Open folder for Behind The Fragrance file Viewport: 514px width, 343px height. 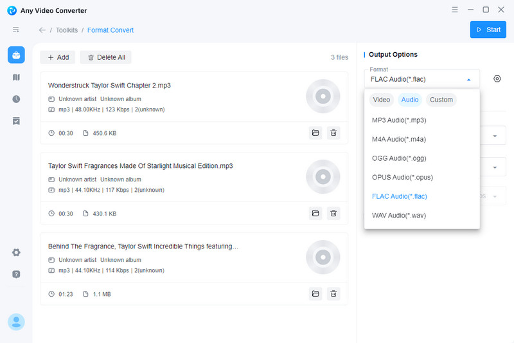tap(315, 293)
